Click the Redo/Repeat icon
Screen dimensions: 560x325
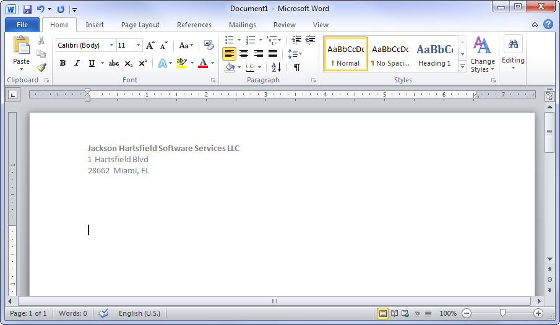[61, 9]
